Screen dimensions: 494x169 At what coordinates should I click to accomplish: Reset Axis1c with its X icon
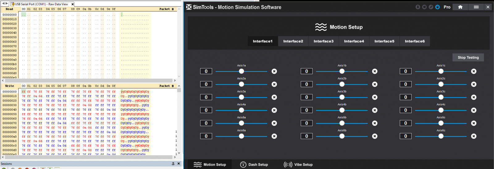click(x=474, y=71)
